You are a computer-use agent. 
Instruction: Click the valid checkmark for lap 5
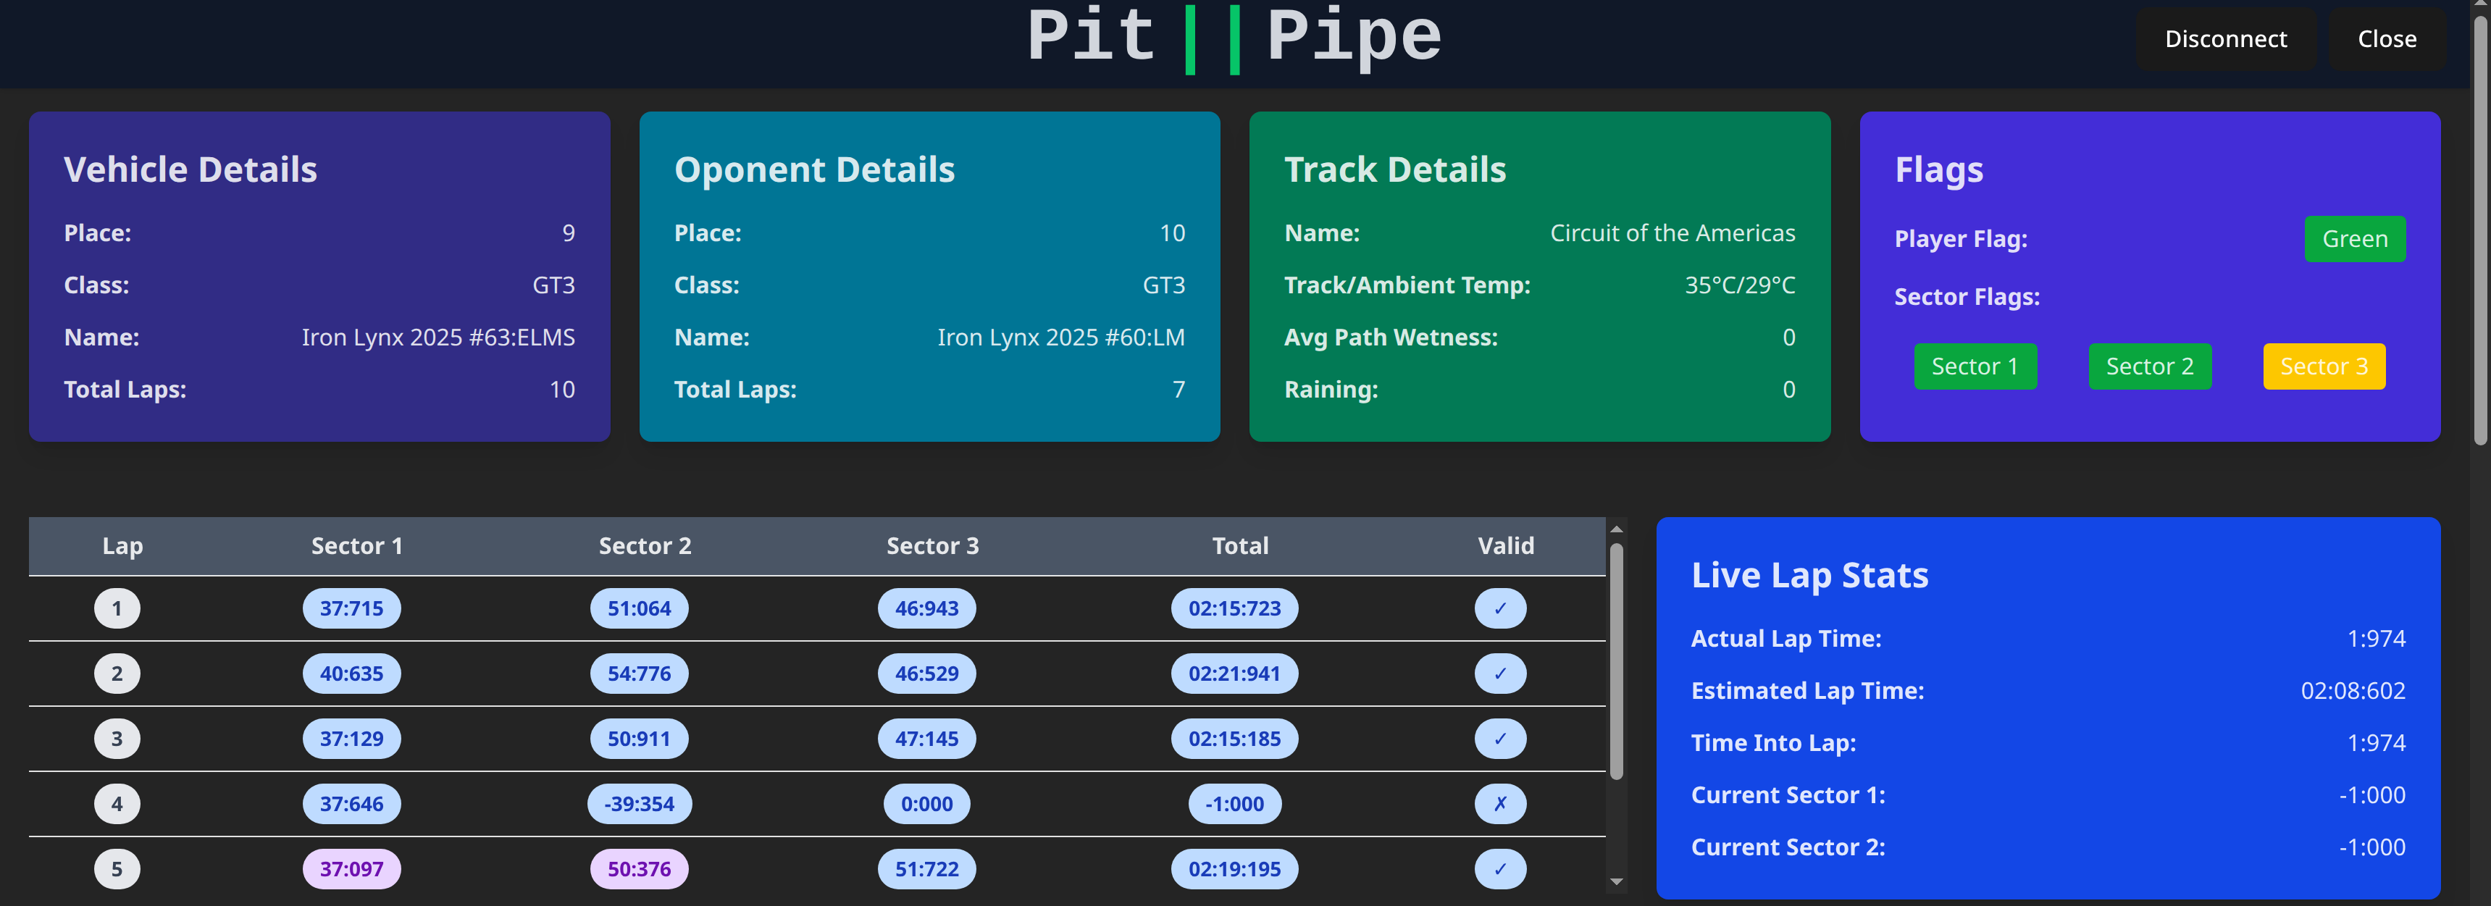pos(1500,868)
